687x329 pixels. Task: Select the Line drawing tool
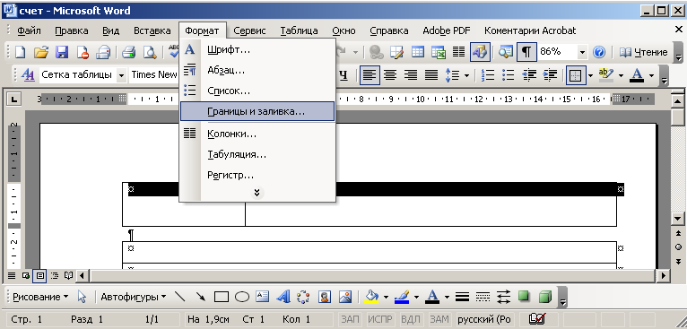pyautogui.click(x=179, y=297)
